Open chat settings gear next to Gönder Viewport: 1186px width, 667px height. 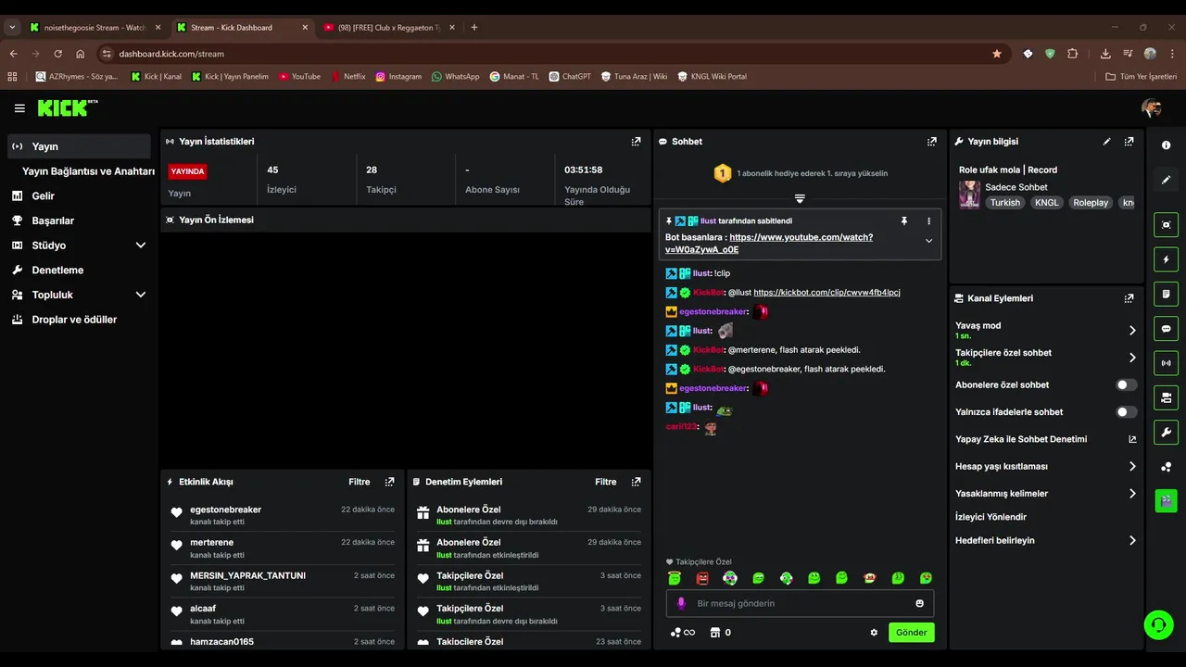pos(874,633)
